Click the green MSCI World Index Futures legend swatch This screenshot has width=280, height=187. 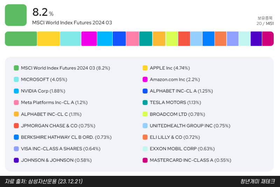tap(16, 68)
